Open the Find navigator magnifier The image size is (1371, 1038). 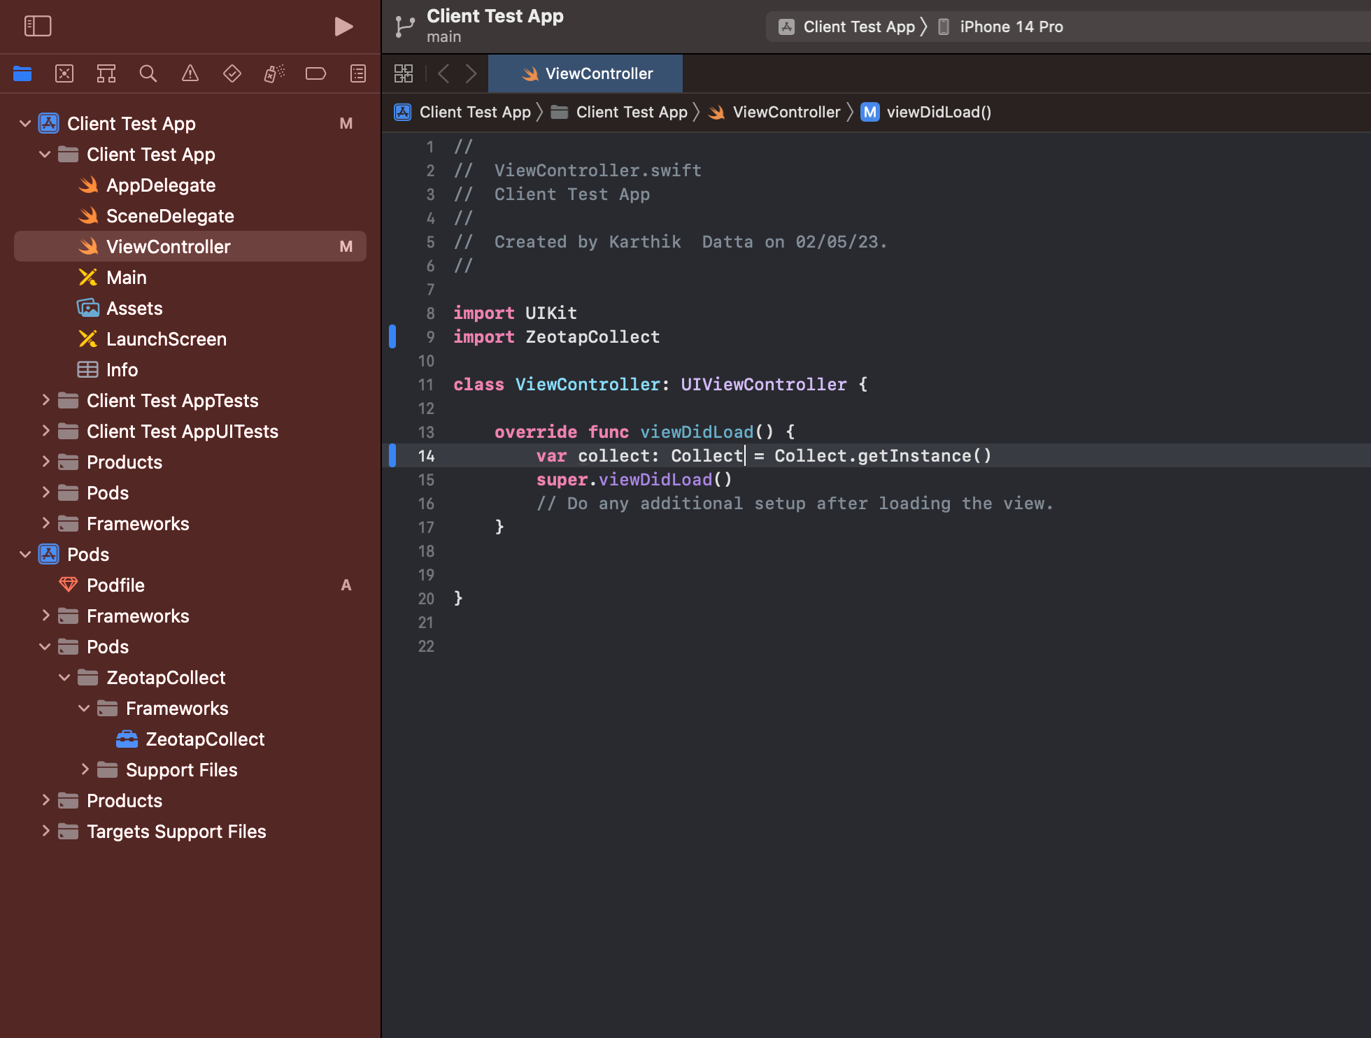(x=148, y=73)
